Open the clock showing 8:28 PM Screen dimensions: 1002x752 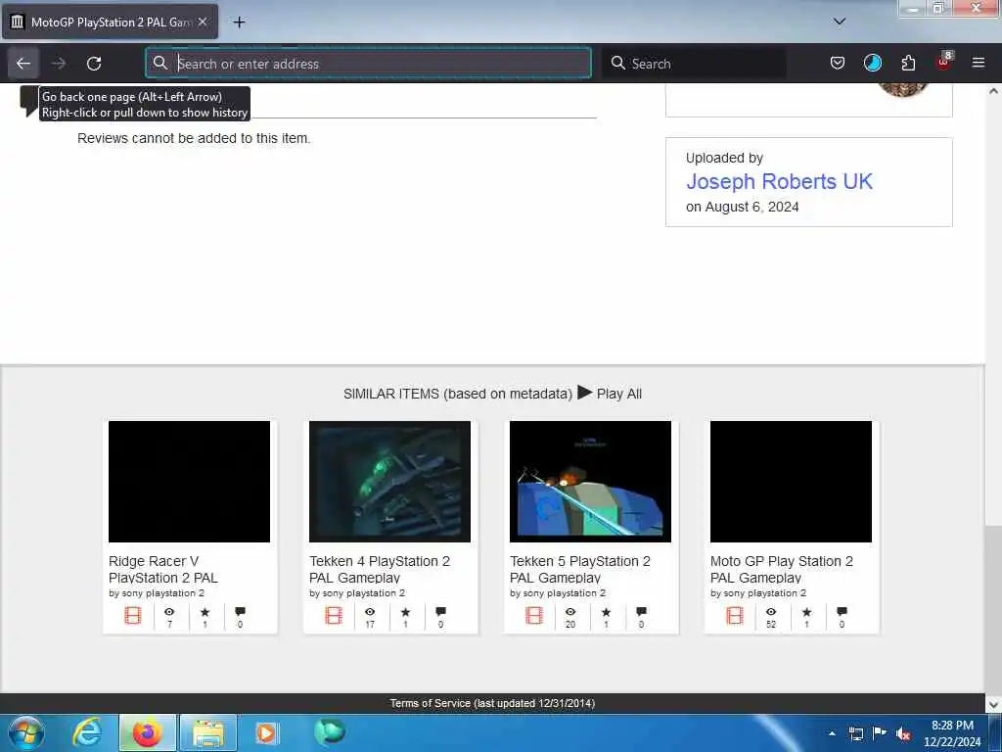[952, 733]
